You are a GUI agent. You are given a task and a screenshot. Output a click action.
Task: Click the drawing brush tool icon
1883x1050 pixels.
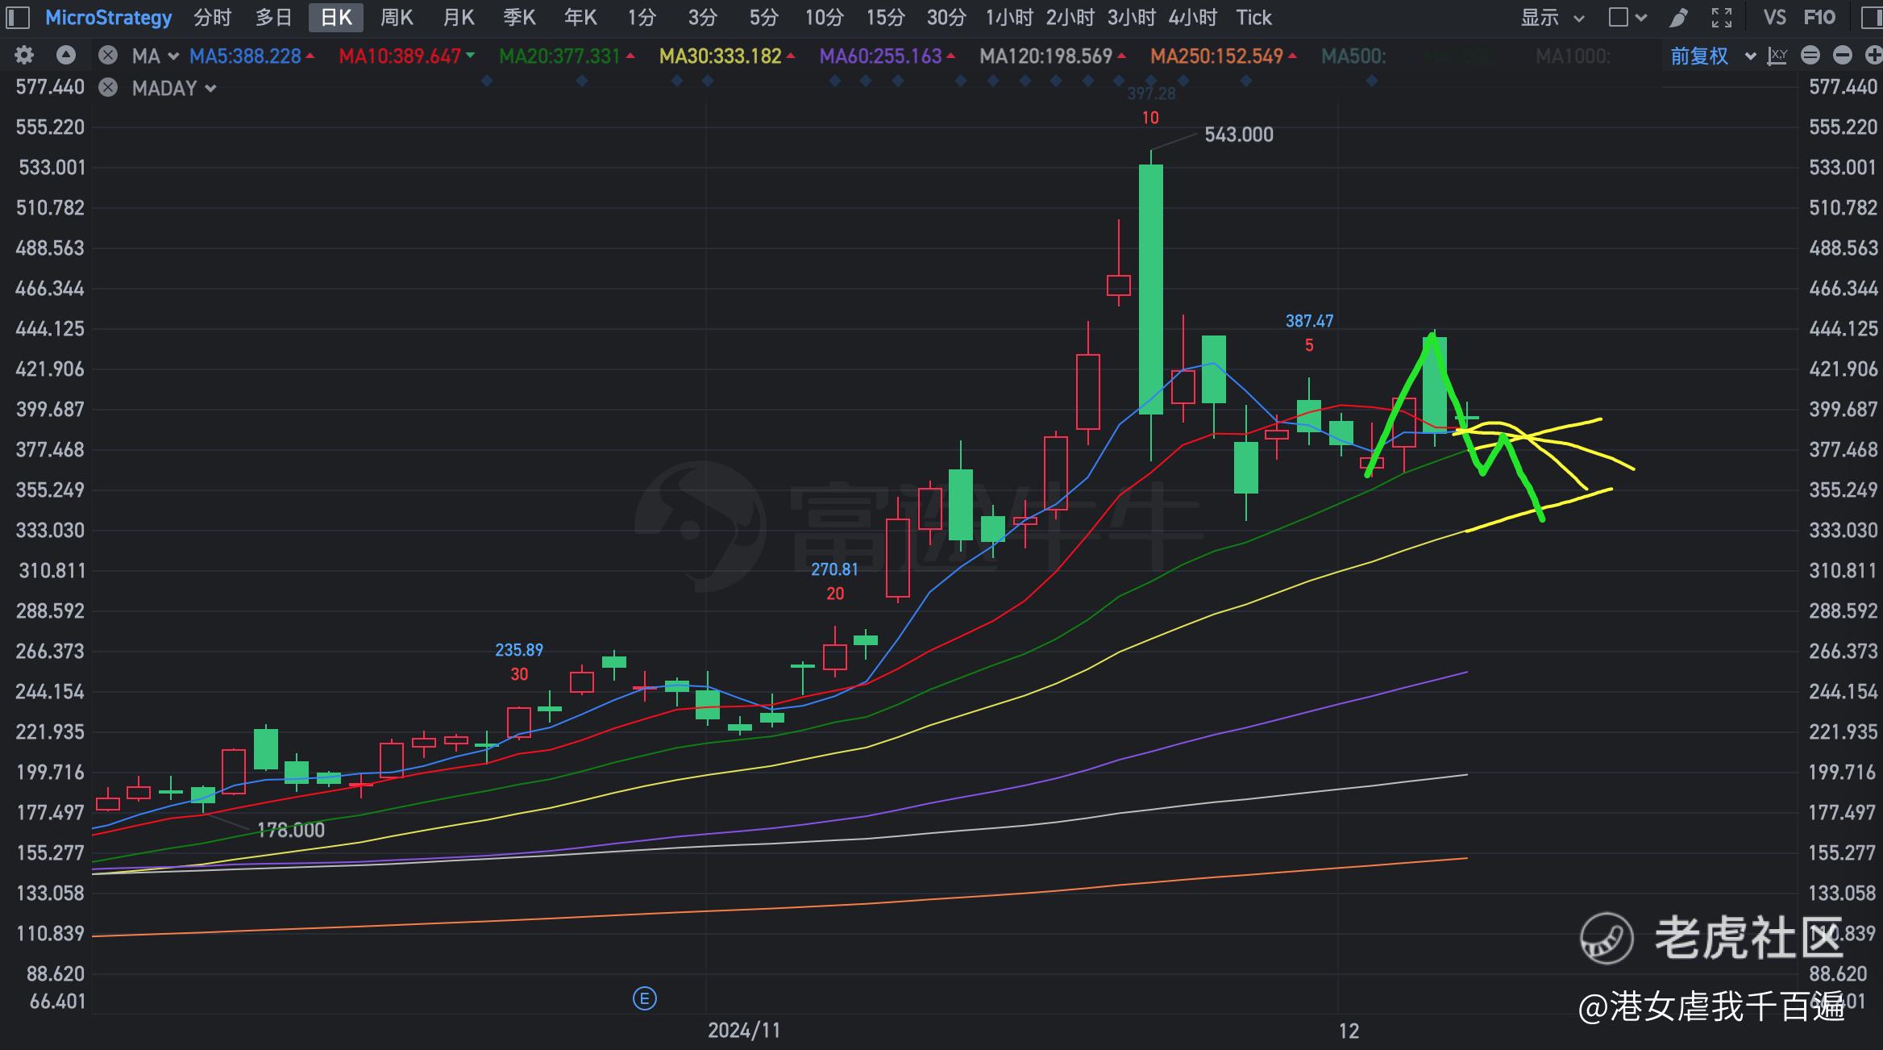coord(1679,18)
